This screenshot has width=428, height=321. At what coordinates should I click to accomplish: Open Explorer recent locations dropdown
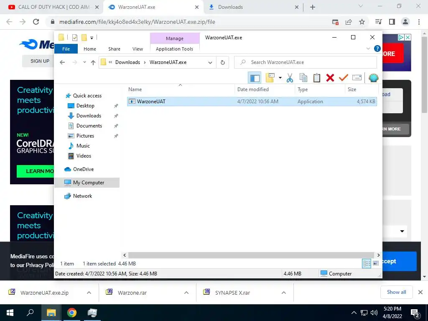pyautogui.click(x=84, y=62)
